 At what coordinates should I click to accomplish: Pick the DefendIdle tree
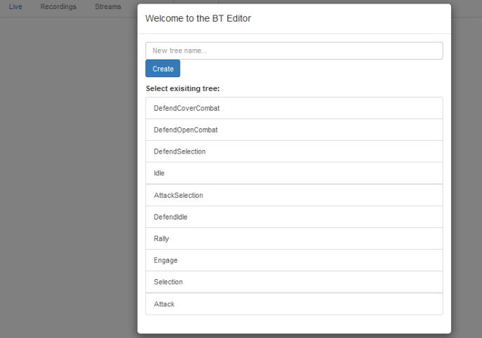[x=294, y=217]
